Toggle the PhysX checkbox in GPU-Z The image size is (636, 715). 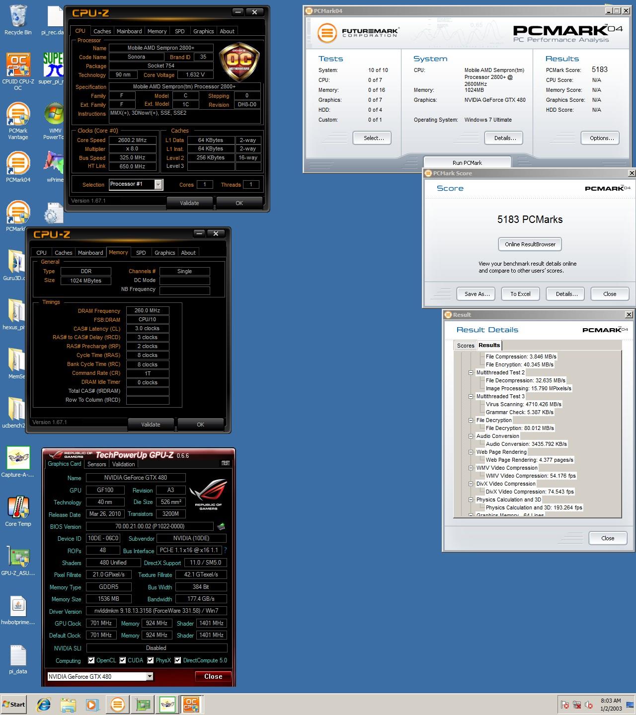pyautogui.click(x=151, y=660)
